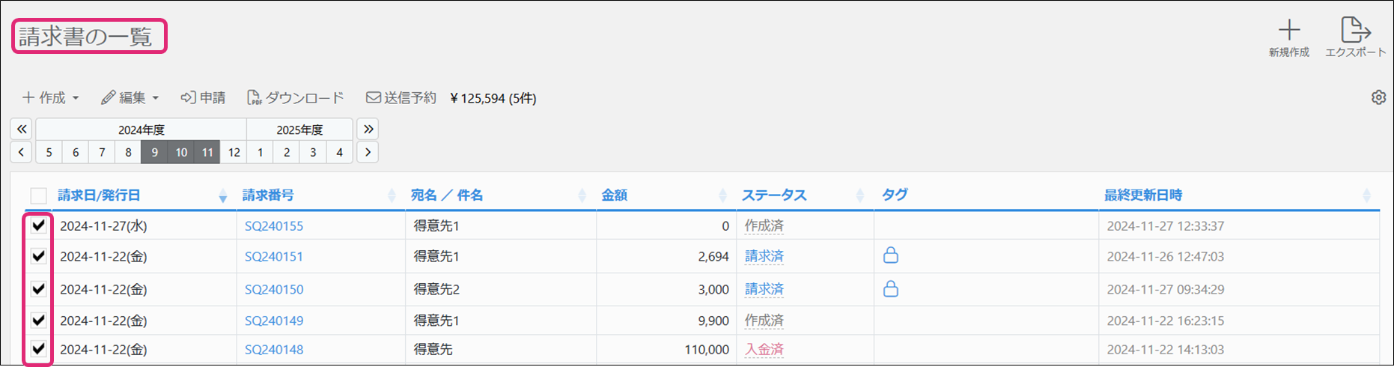The height and width of the screenshot is (367, 1394).
Task: Click the lock icon for SQ240151
Action: pyautogui.click(x=890, y=256)
